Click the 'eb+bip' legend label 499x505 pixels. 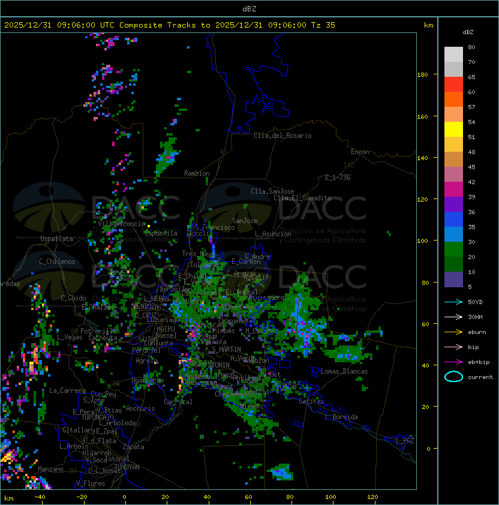pos(479,362)
